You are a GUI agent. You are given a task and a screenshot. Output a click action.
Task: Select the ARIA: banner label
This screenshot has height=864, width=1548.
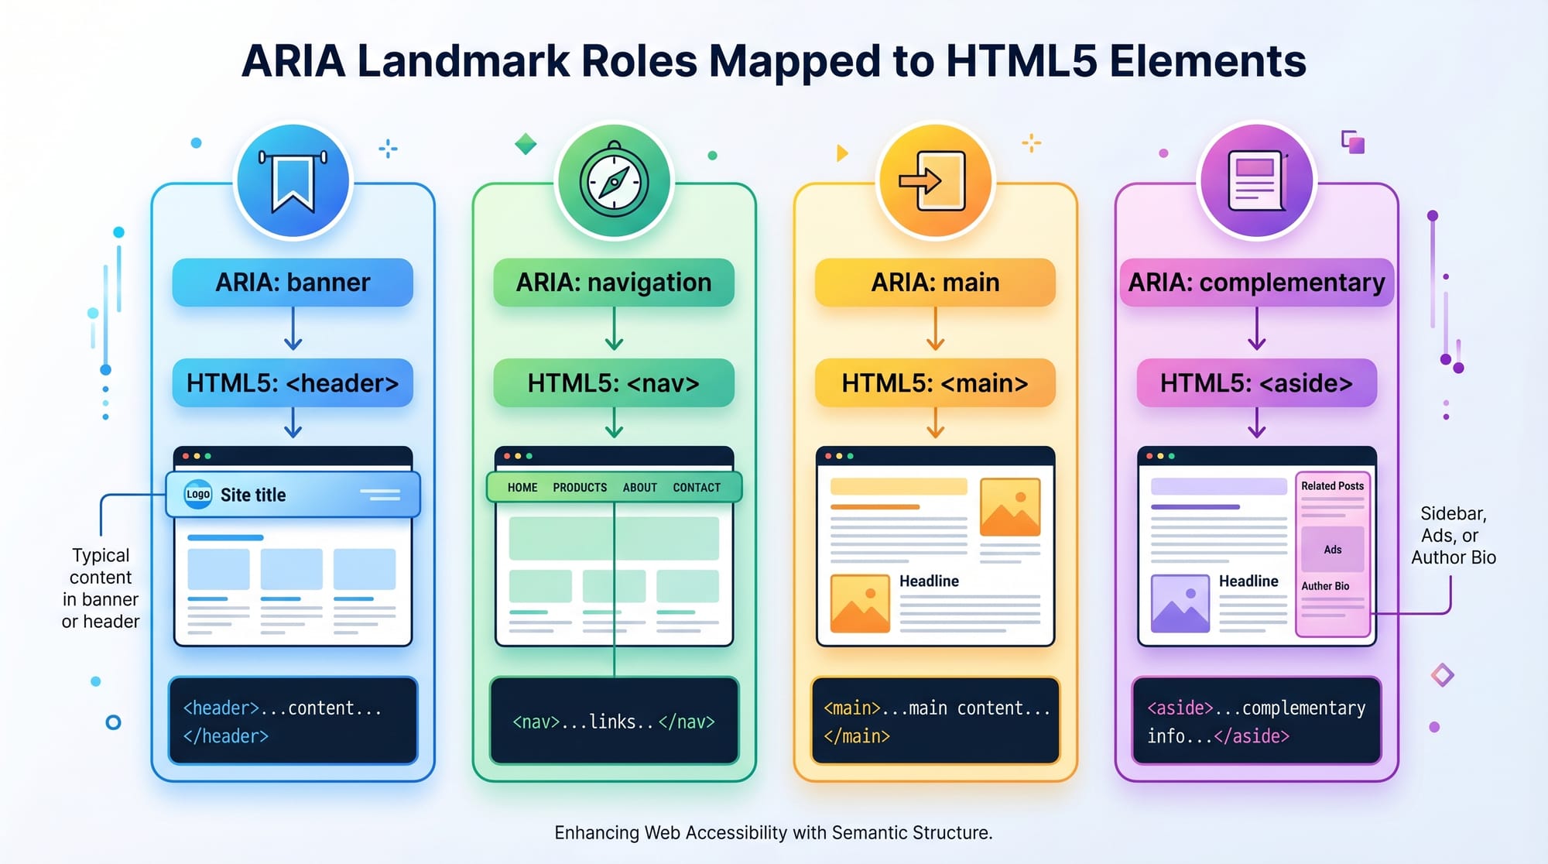click(x=293, y=283)
